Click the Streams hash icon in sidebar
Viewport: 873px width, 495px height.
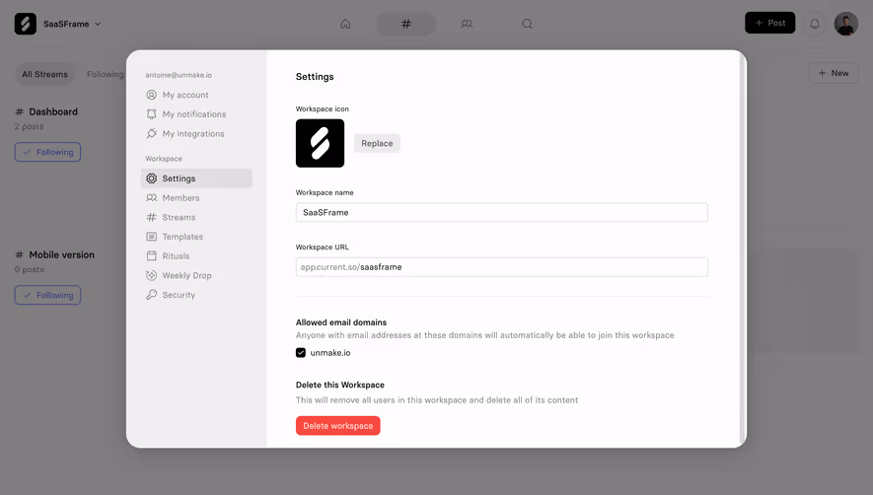(152, 217)
